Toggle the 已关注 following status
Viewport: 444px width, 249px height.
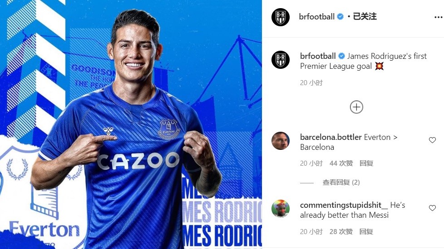click(x=365, y=17)
